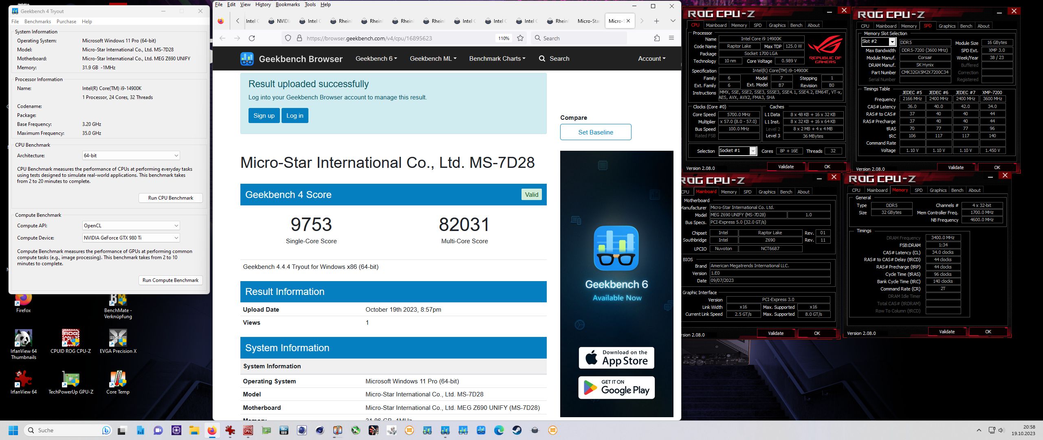Select the IrfanView 64 desktop icon

pos(24,382)
